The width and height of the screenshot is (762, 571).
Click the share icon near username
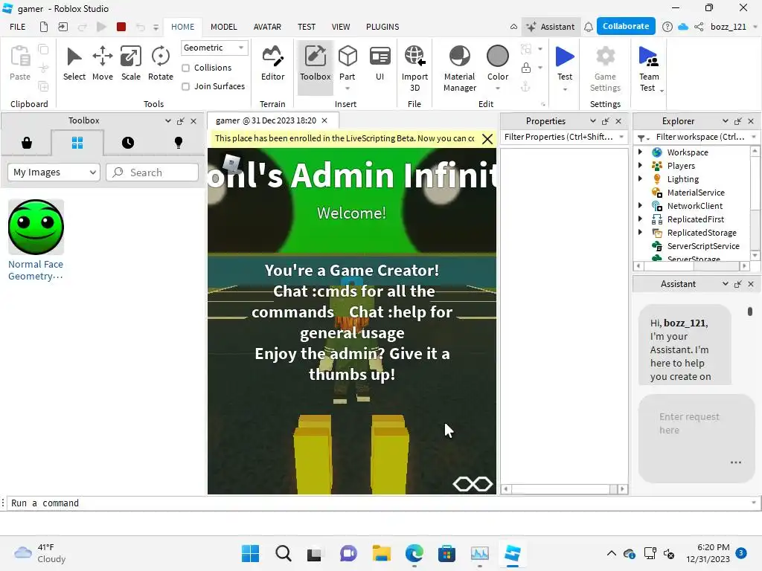pyautogui.click(x=699, y=27)
